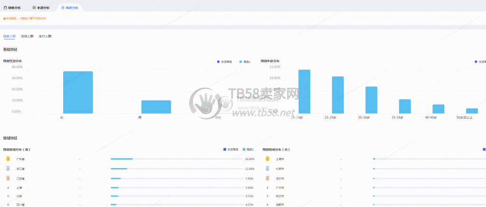Toggle 竞品1 legend in province distribution list
This screenshot has height=207, width=486.
[x=248, y=150]
